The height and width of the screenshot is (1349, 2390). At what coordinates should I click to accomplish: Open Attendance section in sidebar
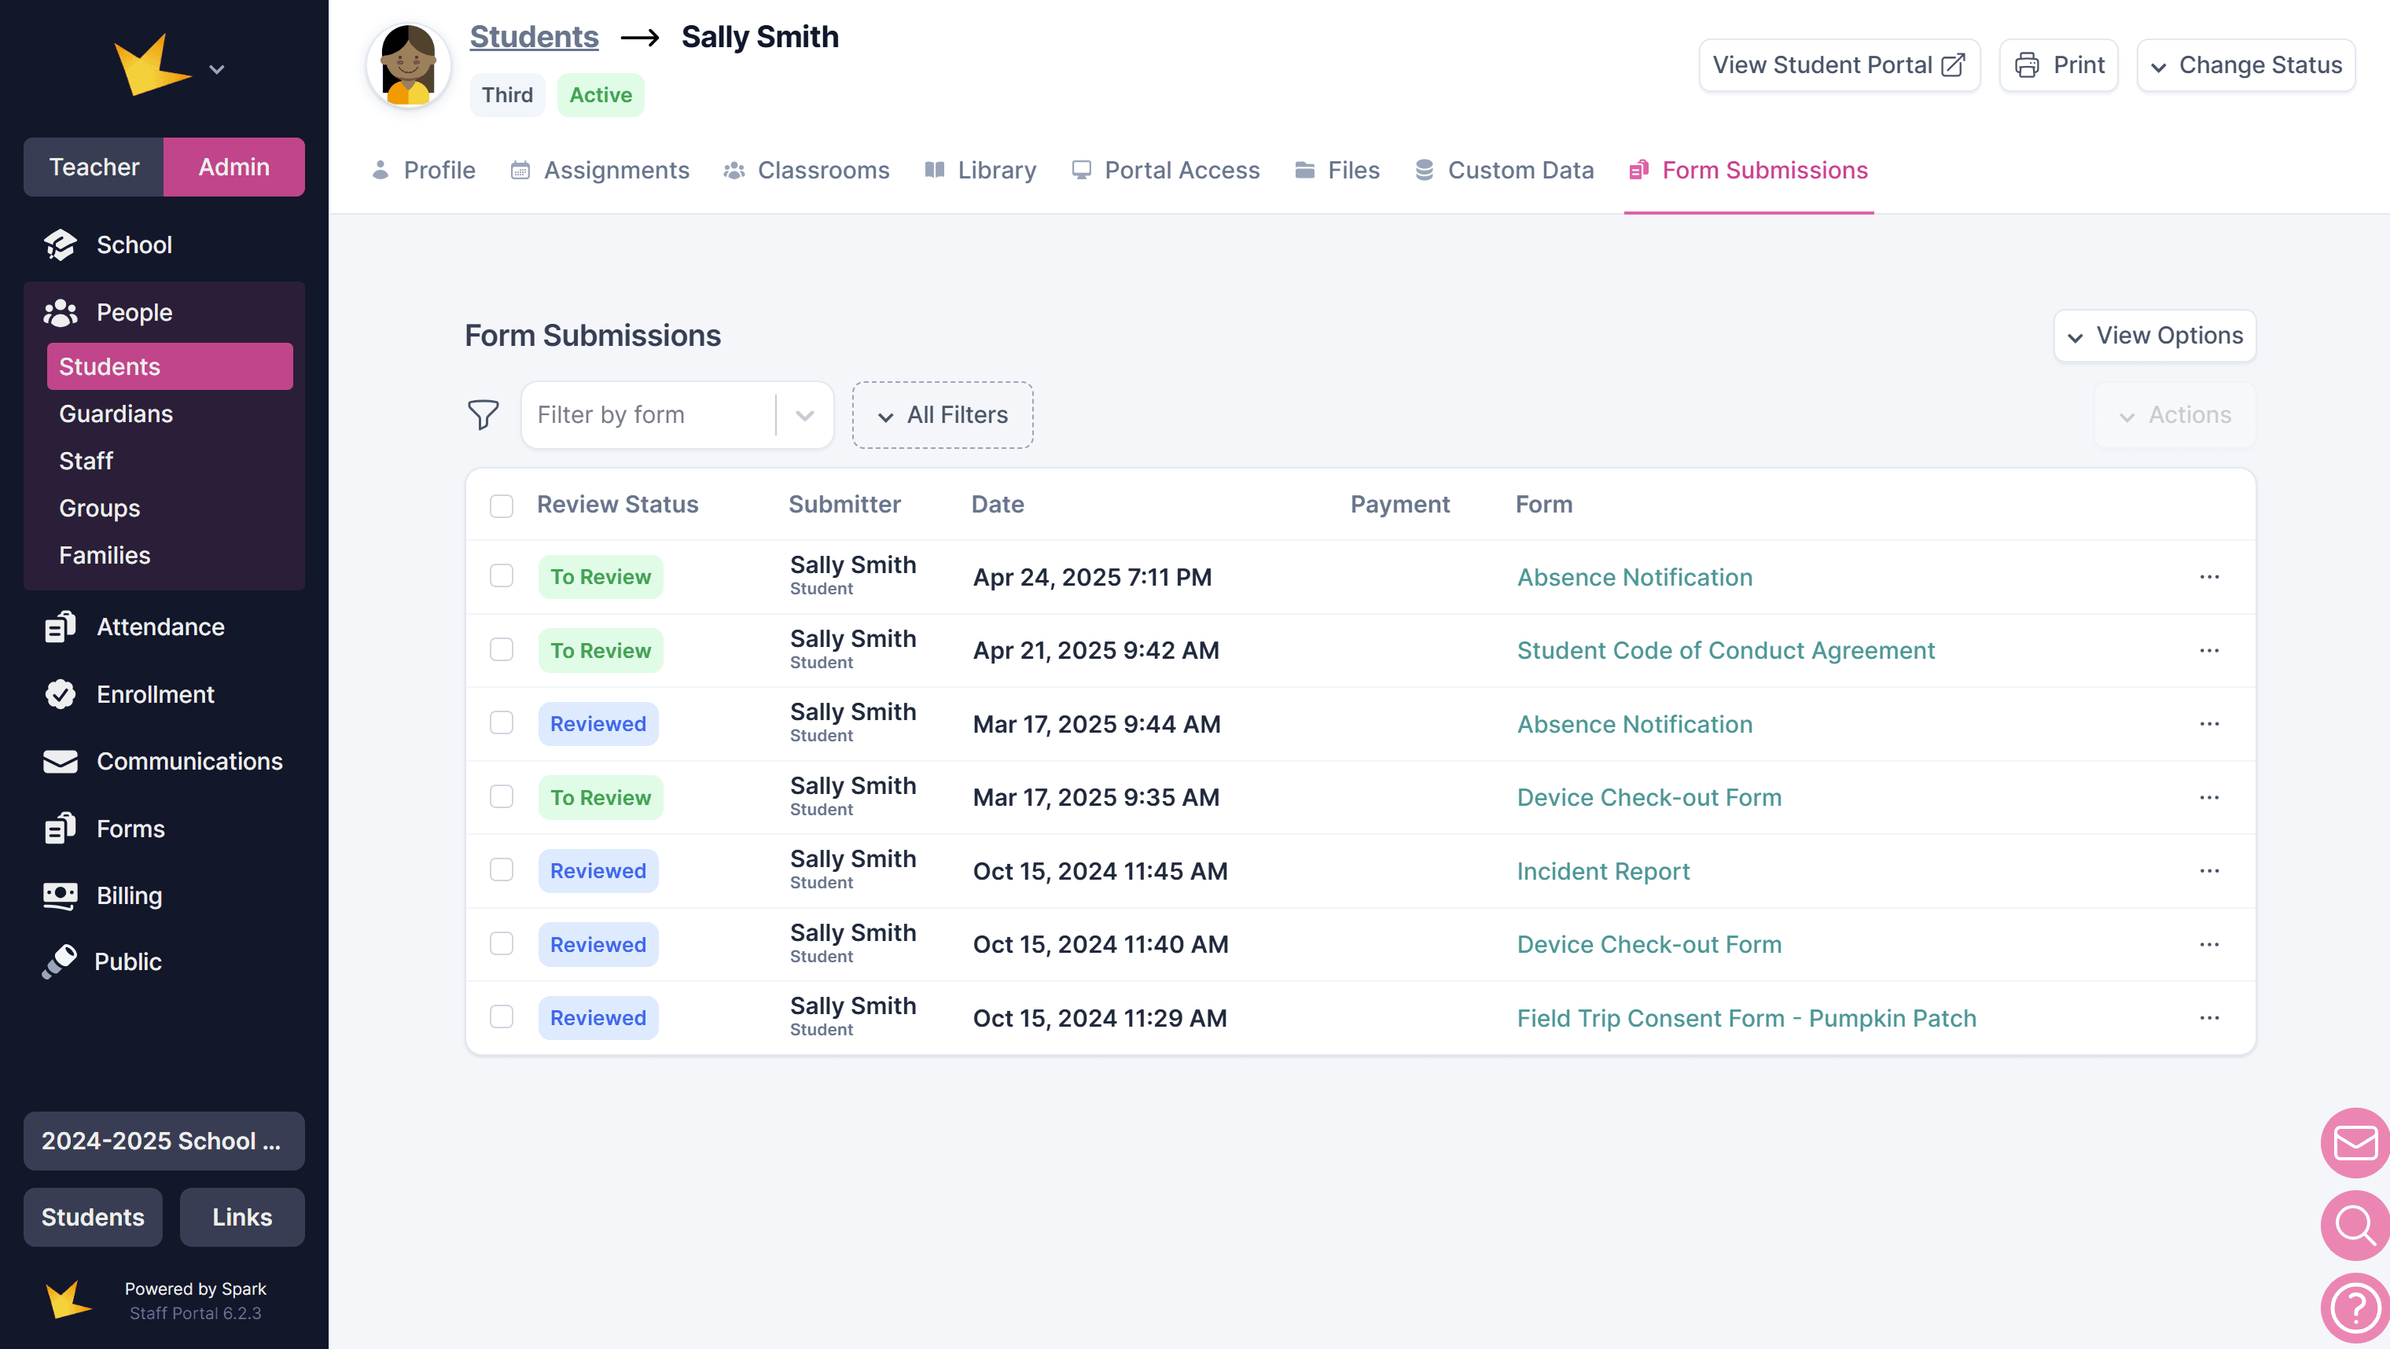pos(160,627)
